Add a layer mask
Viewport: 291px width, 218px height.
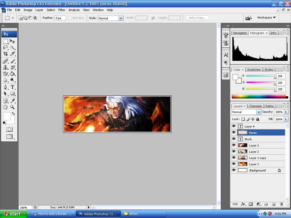coord(251,204)
